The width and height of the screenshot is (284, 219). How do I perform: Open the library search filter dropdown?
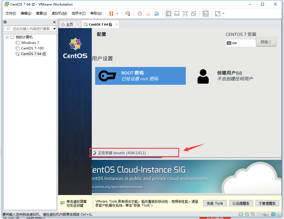coord(54,29)
